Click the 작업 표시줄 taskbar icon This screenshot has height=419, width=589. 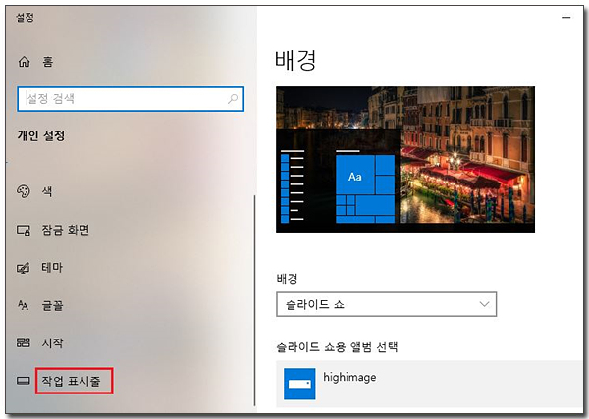coord(23,381)
